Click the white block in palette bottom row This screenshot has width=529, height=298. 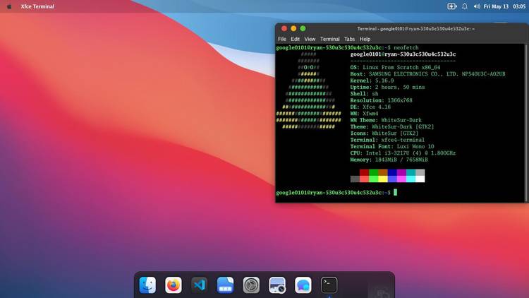420,179
